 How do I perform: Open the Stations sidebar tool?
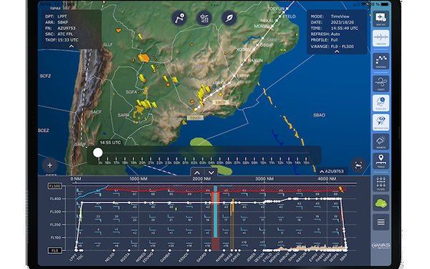click(x=381, y=61)
